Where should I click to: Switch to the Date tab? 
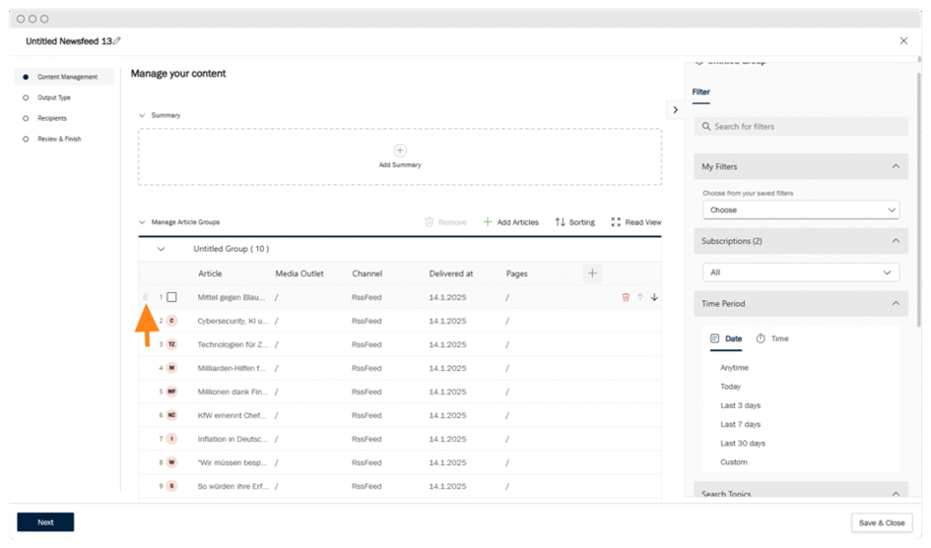726,338
